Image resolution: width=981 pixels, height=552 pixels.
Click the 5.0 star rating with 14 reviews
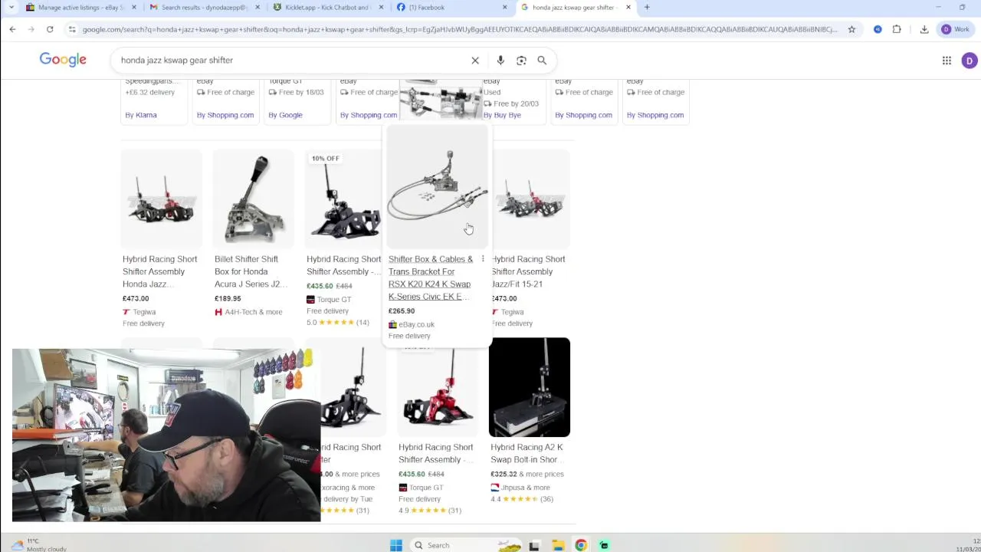(x=338, y=323)
